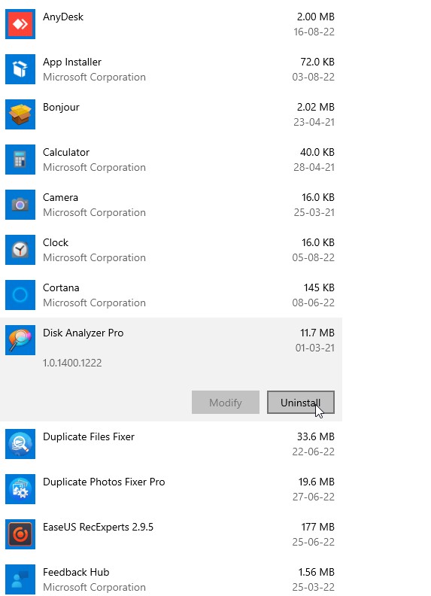Click Microsoft Corporation under Calculator
The width and height of the screenshot is (431, 596).
tap(94, 168)
